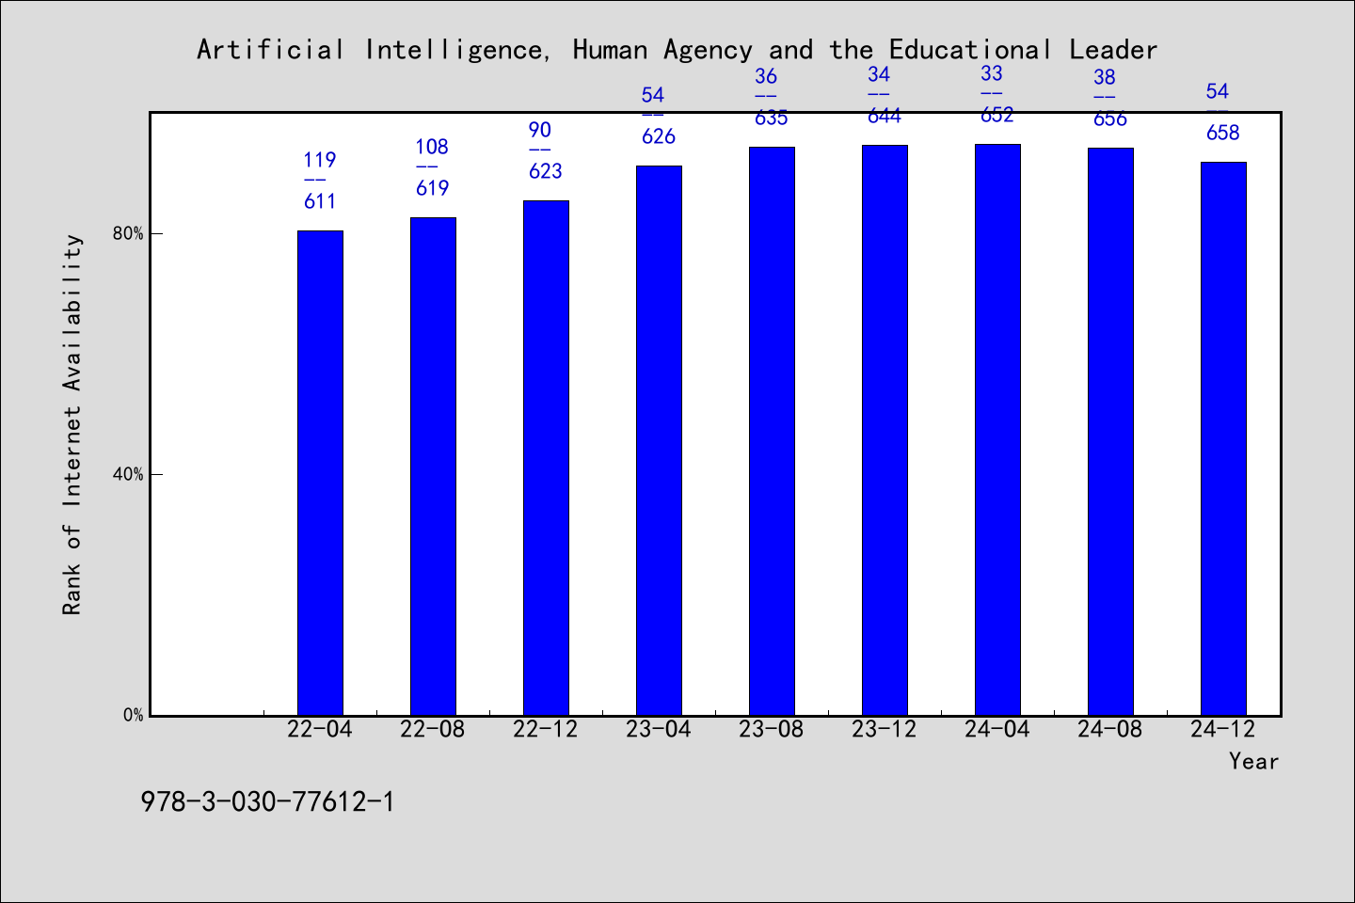1355x903 pixels.
Task: Click the value 33 above 24-04 bar
Action: (x=992, y=73)
